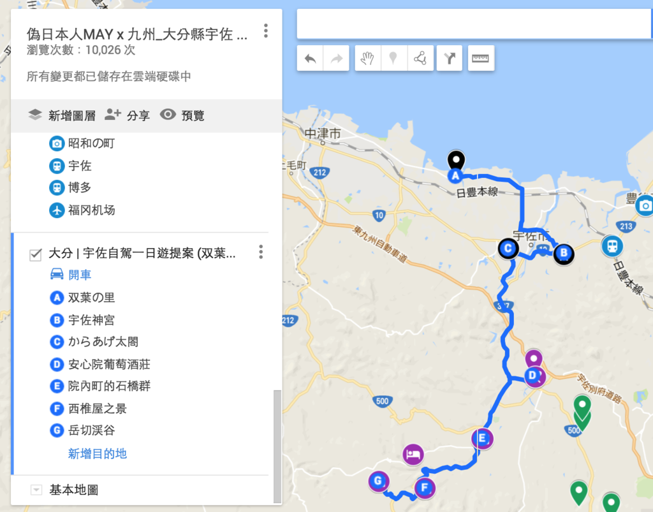Click the 開車 driving mode link
Image resolution: width=653 pixels, height=512 pixels.
click(x=70, y=275)
